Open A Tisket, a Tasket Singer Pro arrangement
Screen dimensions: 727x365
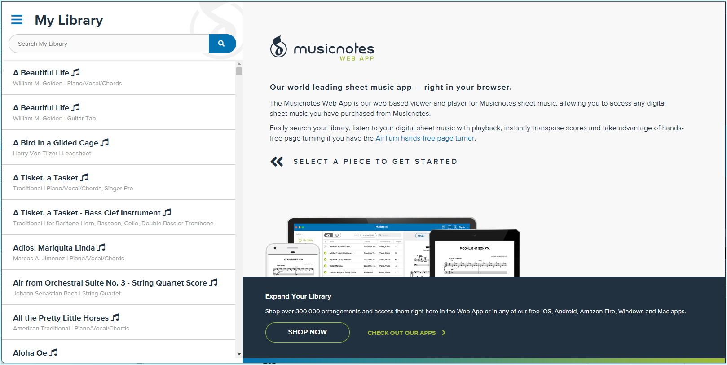tap(119, 182)
